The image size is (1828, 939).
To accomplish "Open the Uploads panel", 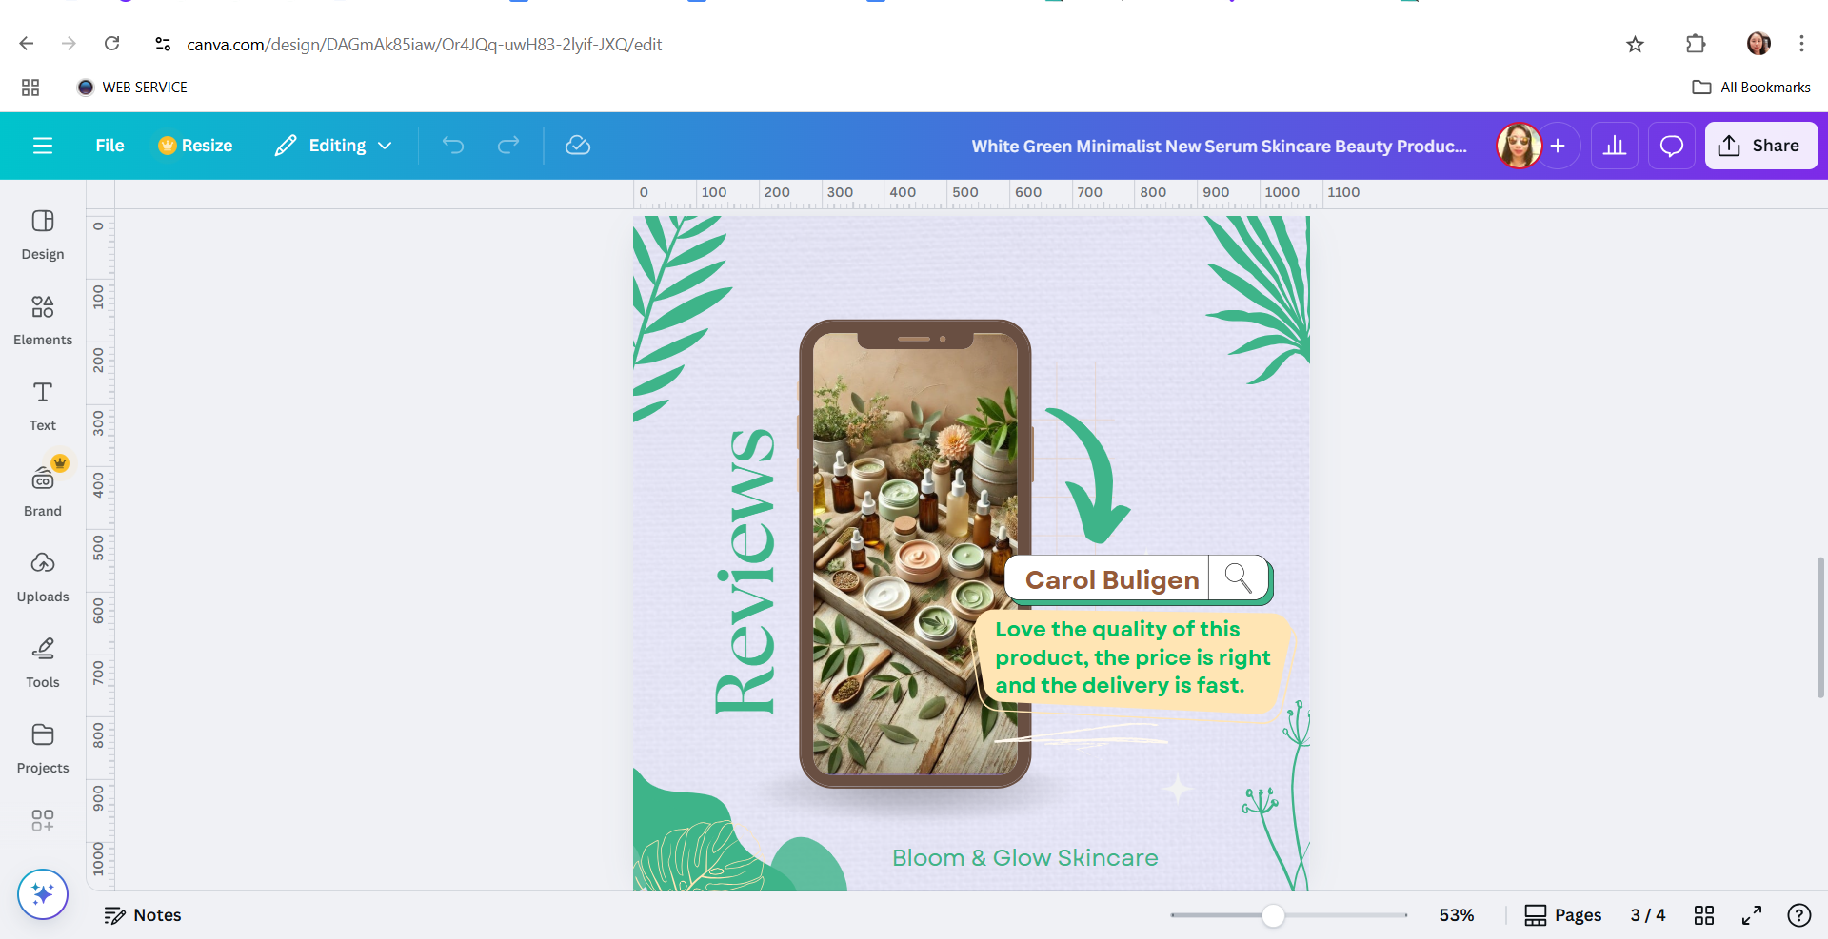I will pos(43,577).
